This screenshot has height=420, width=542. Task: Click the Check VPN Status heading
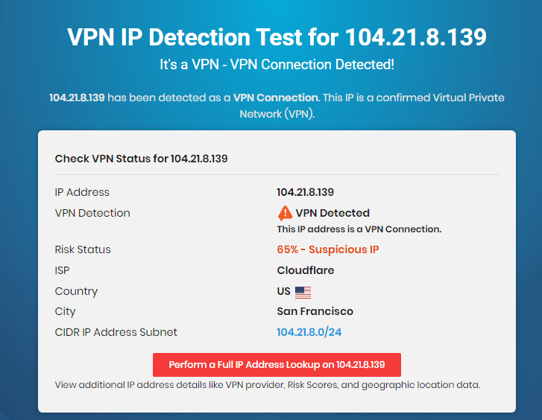point(141,159)
